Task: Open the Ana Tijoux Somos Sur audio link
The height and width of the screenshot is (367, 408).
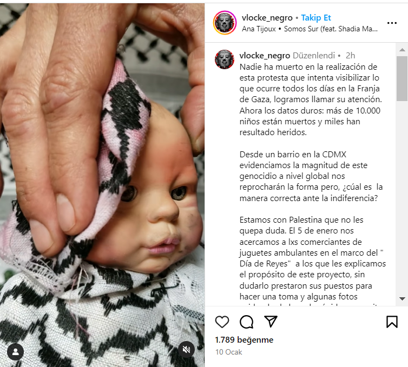Action: coord(310,29)
